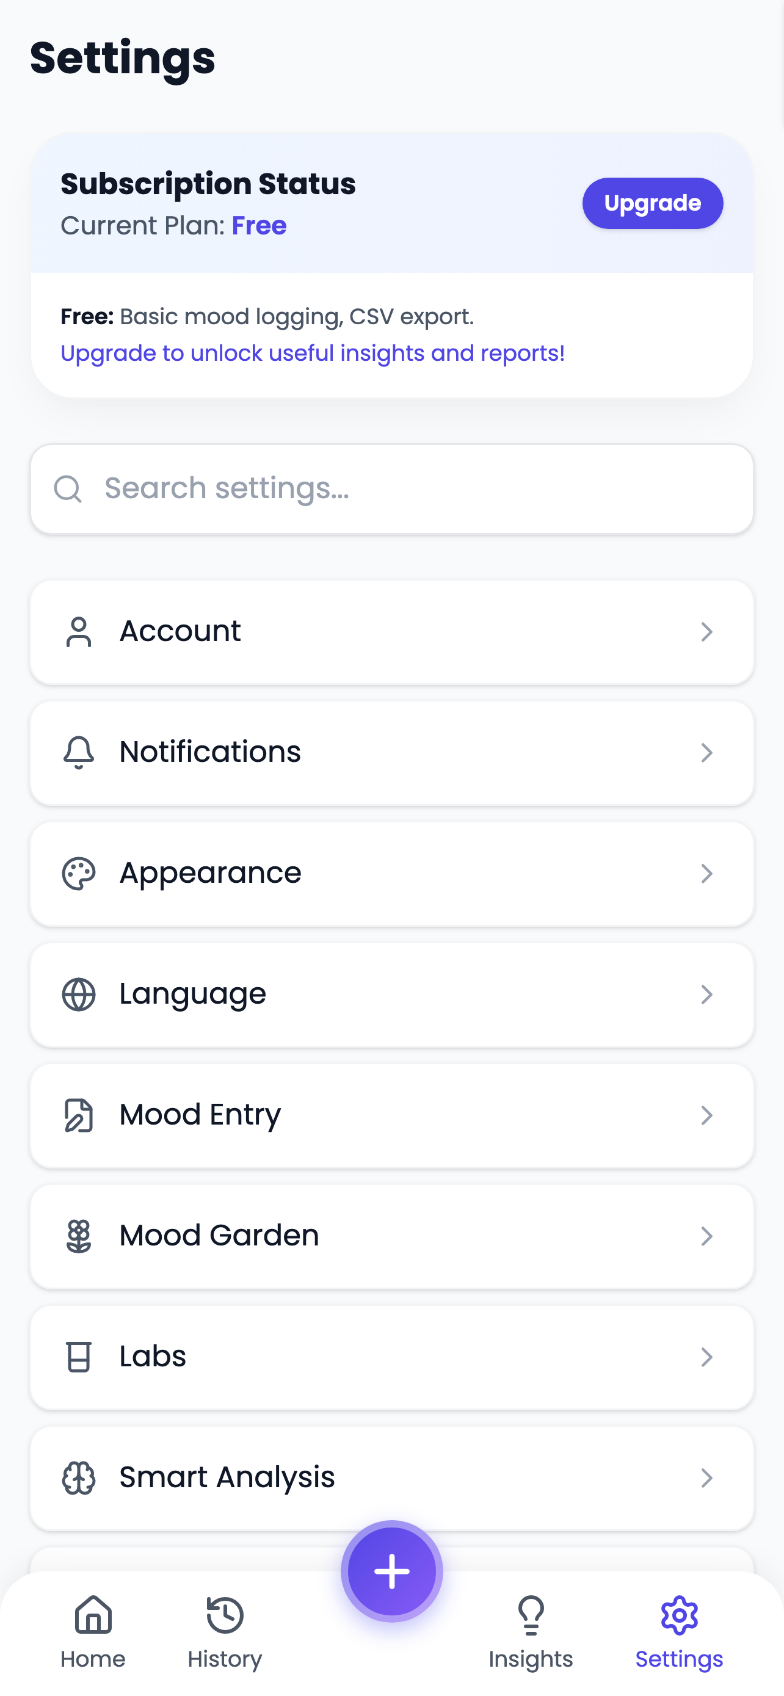Tap the Language globe icon
784x1696 pixels.
pyautogui.click(x=78, y=994)
